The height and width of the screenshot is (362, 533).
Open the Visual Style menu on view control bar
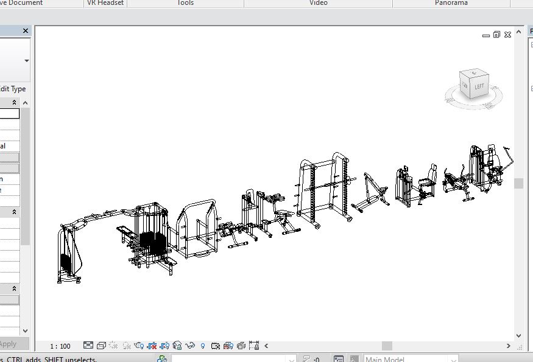click(x=101, y=346)
